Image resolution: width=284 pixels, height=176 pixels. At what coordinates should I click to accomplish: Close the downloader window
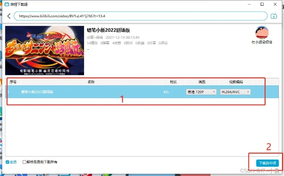click(275, 4)
